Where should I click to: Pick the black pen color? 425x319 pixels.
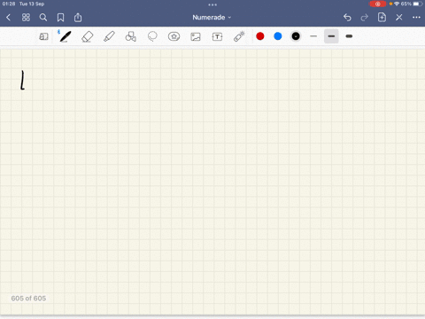296,36
